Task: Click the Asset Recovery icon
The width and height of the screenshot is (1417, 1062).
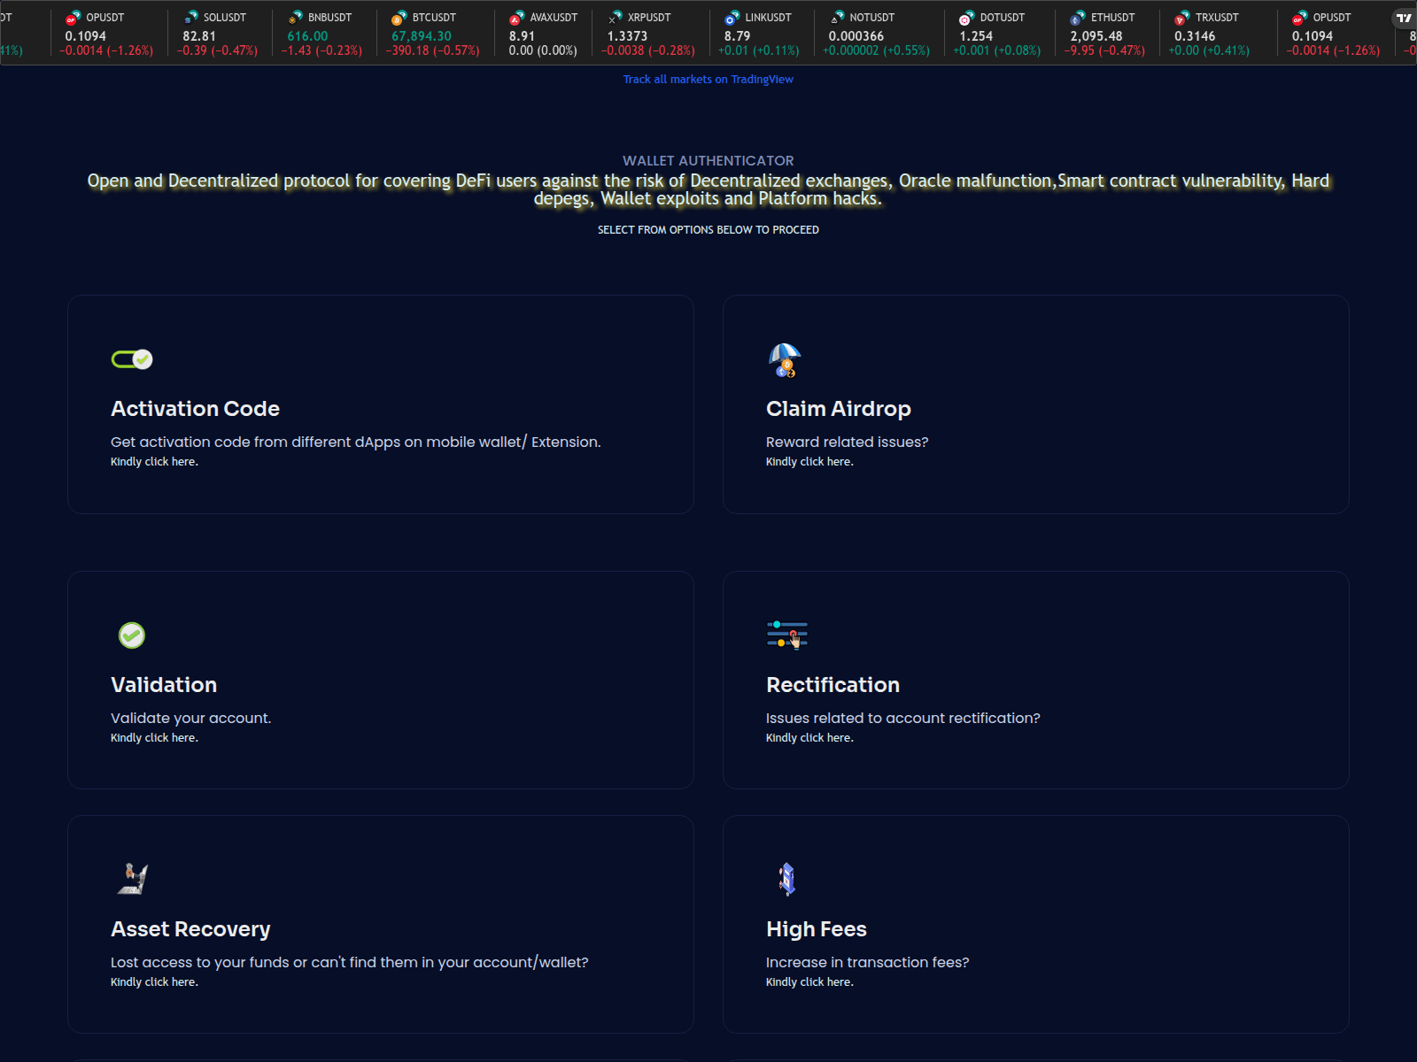Action: click(x=133, y=879)
